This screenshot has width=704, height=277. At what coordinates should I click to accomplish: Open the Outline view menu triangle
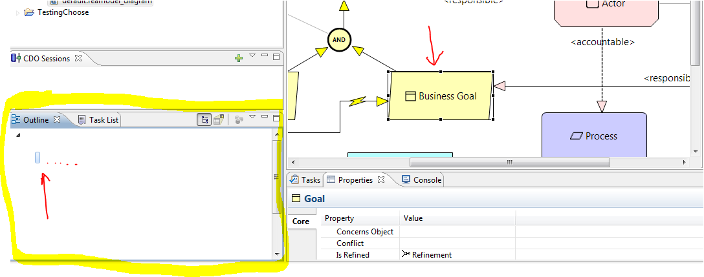(x=252, y=117)
